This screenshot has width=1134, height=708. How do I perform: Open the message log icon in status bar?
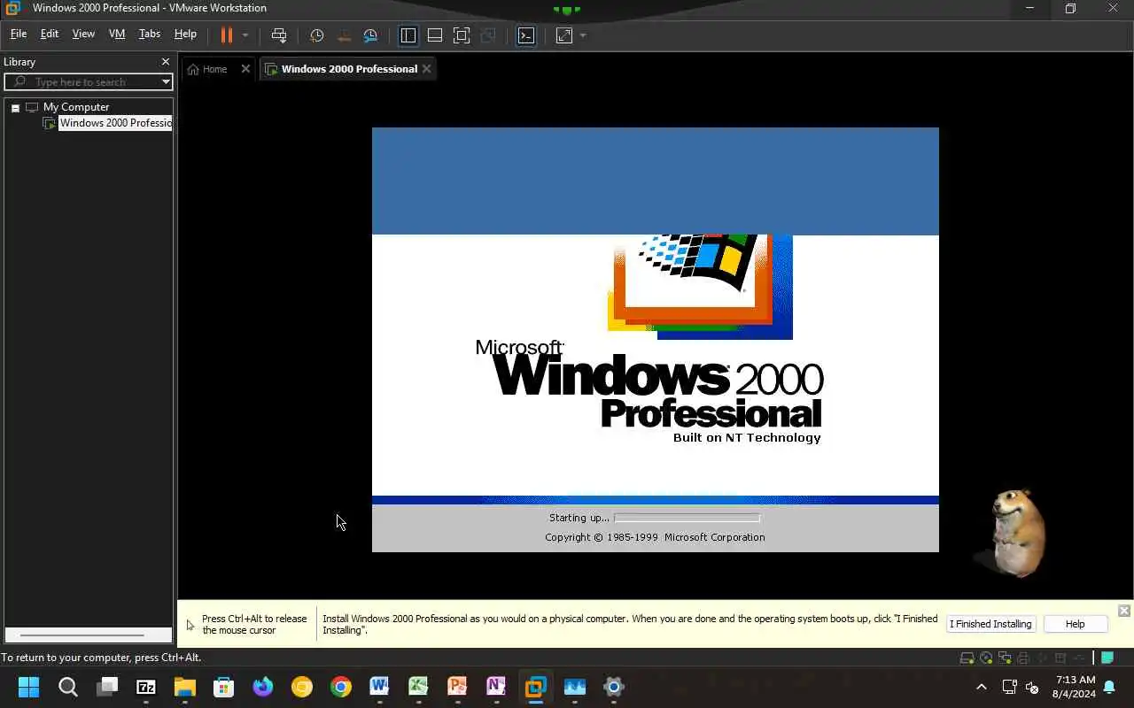pyautogui.click(x=1107, y=658)
